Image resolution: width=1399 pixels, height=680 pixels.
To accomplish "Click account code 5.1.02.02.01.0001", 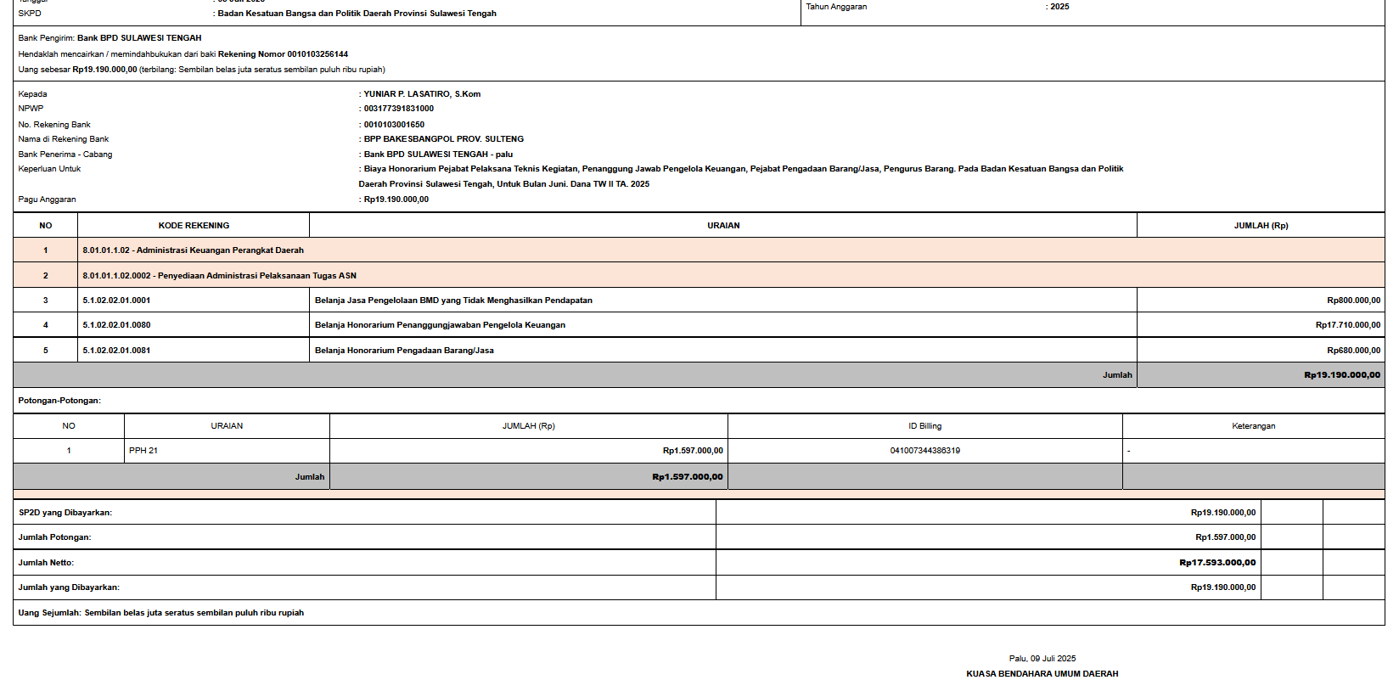I will 116,301.
